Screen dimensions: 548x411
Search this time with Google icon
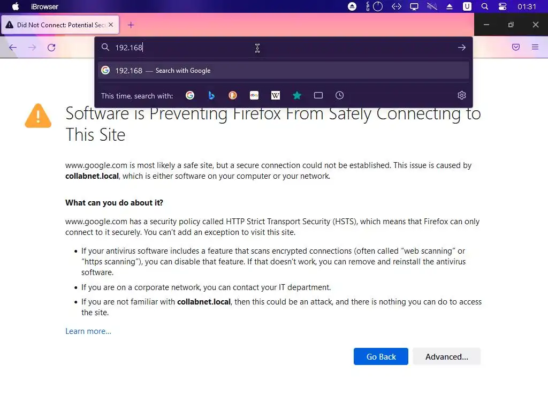[x=190, y=95]
